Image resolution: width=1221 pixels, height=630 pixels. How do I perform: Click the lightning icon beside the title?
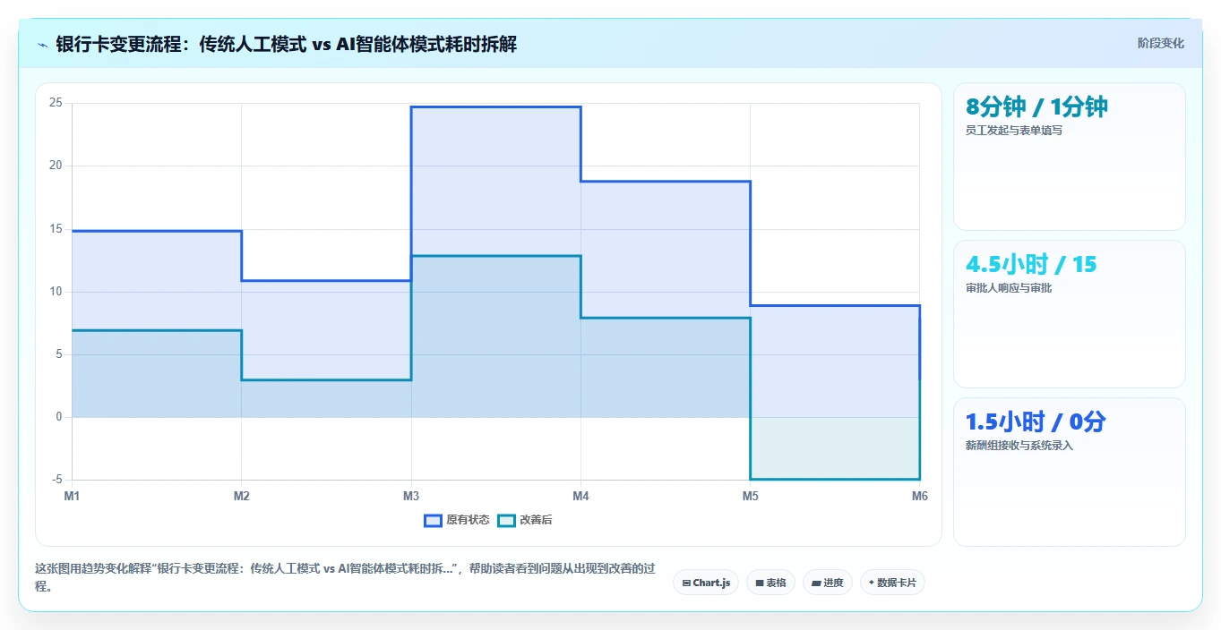click(x=42, y=45)
